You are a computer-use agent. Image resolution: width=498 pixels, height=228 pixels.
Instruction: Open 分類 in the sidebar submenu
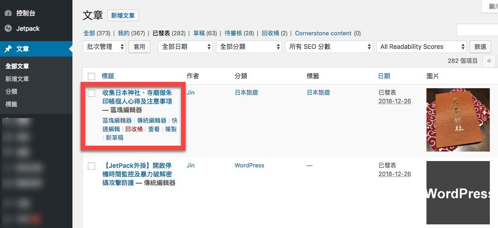click(x=11, y=91)
